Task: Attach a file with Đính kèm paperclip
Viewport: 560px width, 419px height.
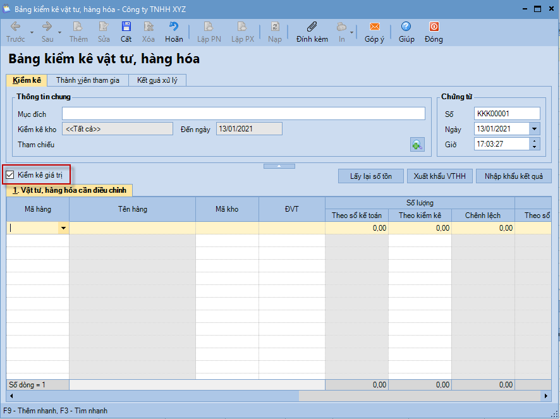Action: (x=312, y=27)
